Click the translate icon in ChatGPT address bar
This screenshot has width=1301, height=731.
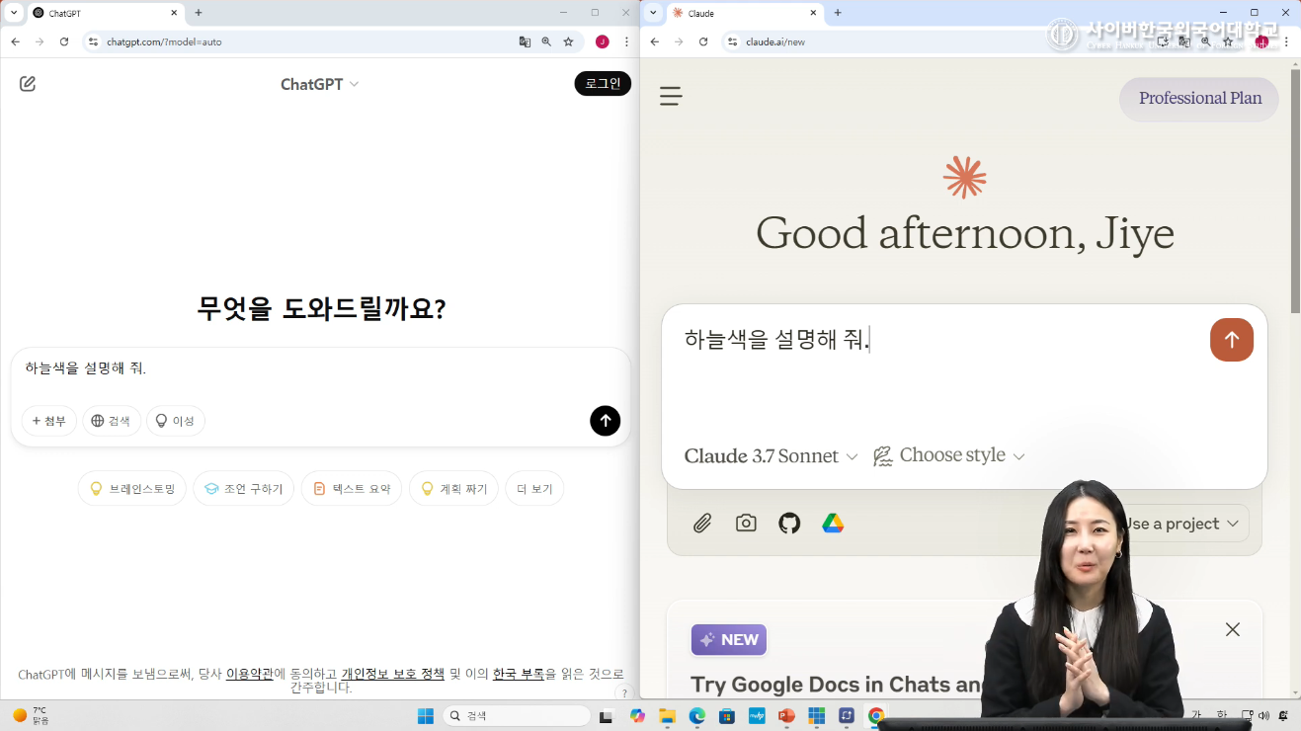(x=525, y=41)
